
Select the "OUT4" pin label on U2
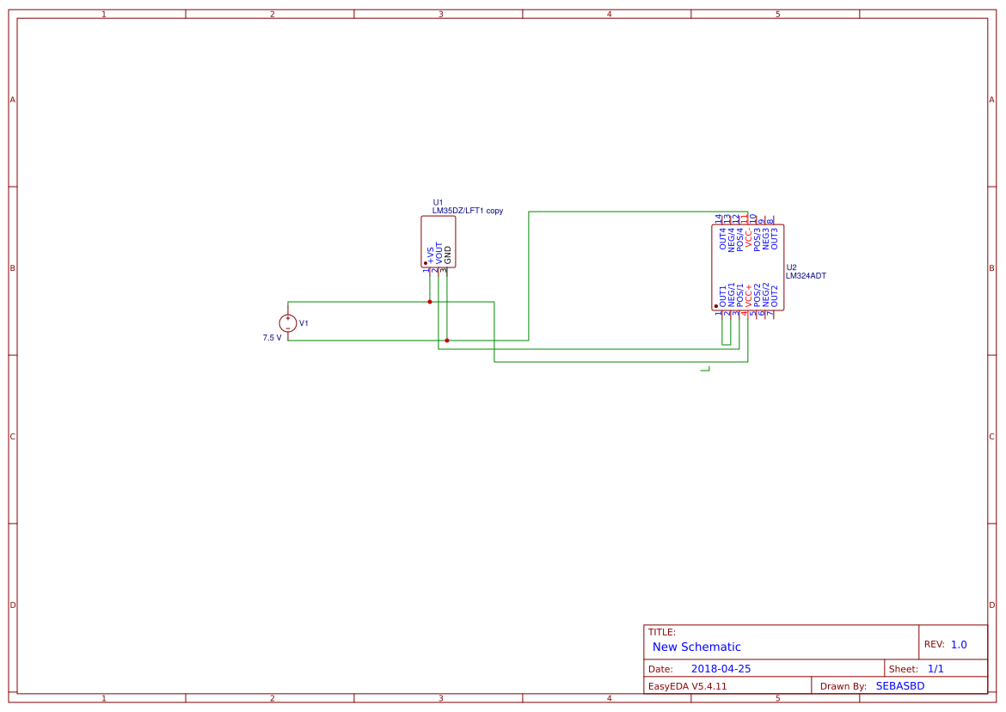723,238
